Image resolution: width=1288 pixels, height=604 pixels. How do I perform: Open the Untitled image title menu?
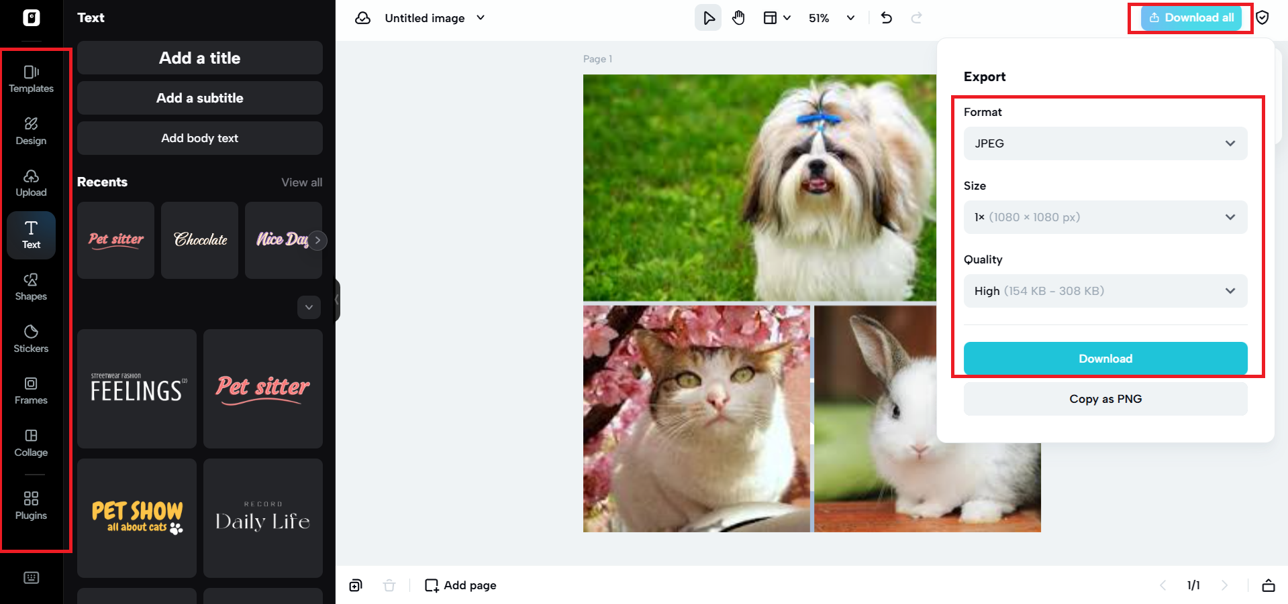click(x=434, y=18)
